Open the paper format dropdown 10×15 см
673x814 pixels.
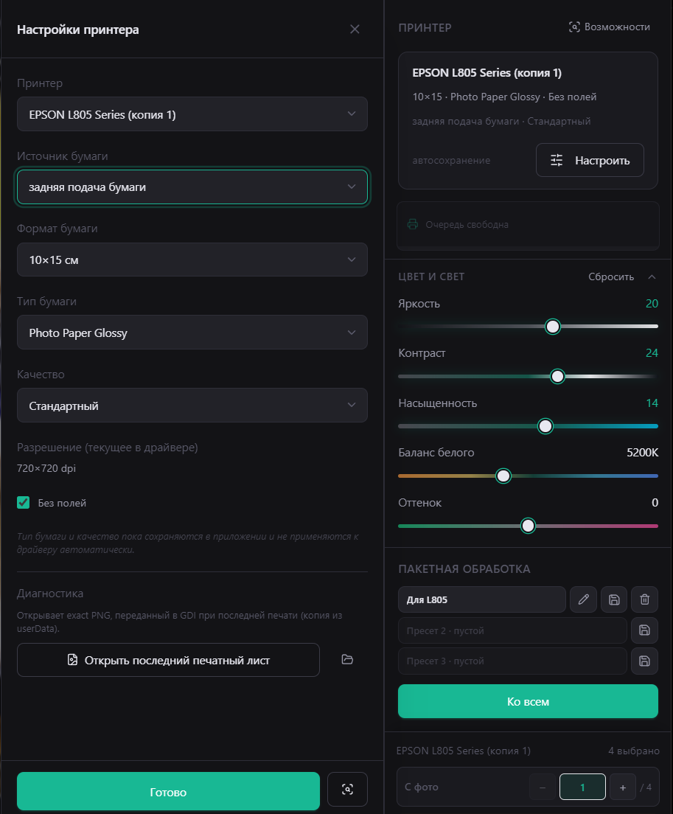(x=192, y=260)
